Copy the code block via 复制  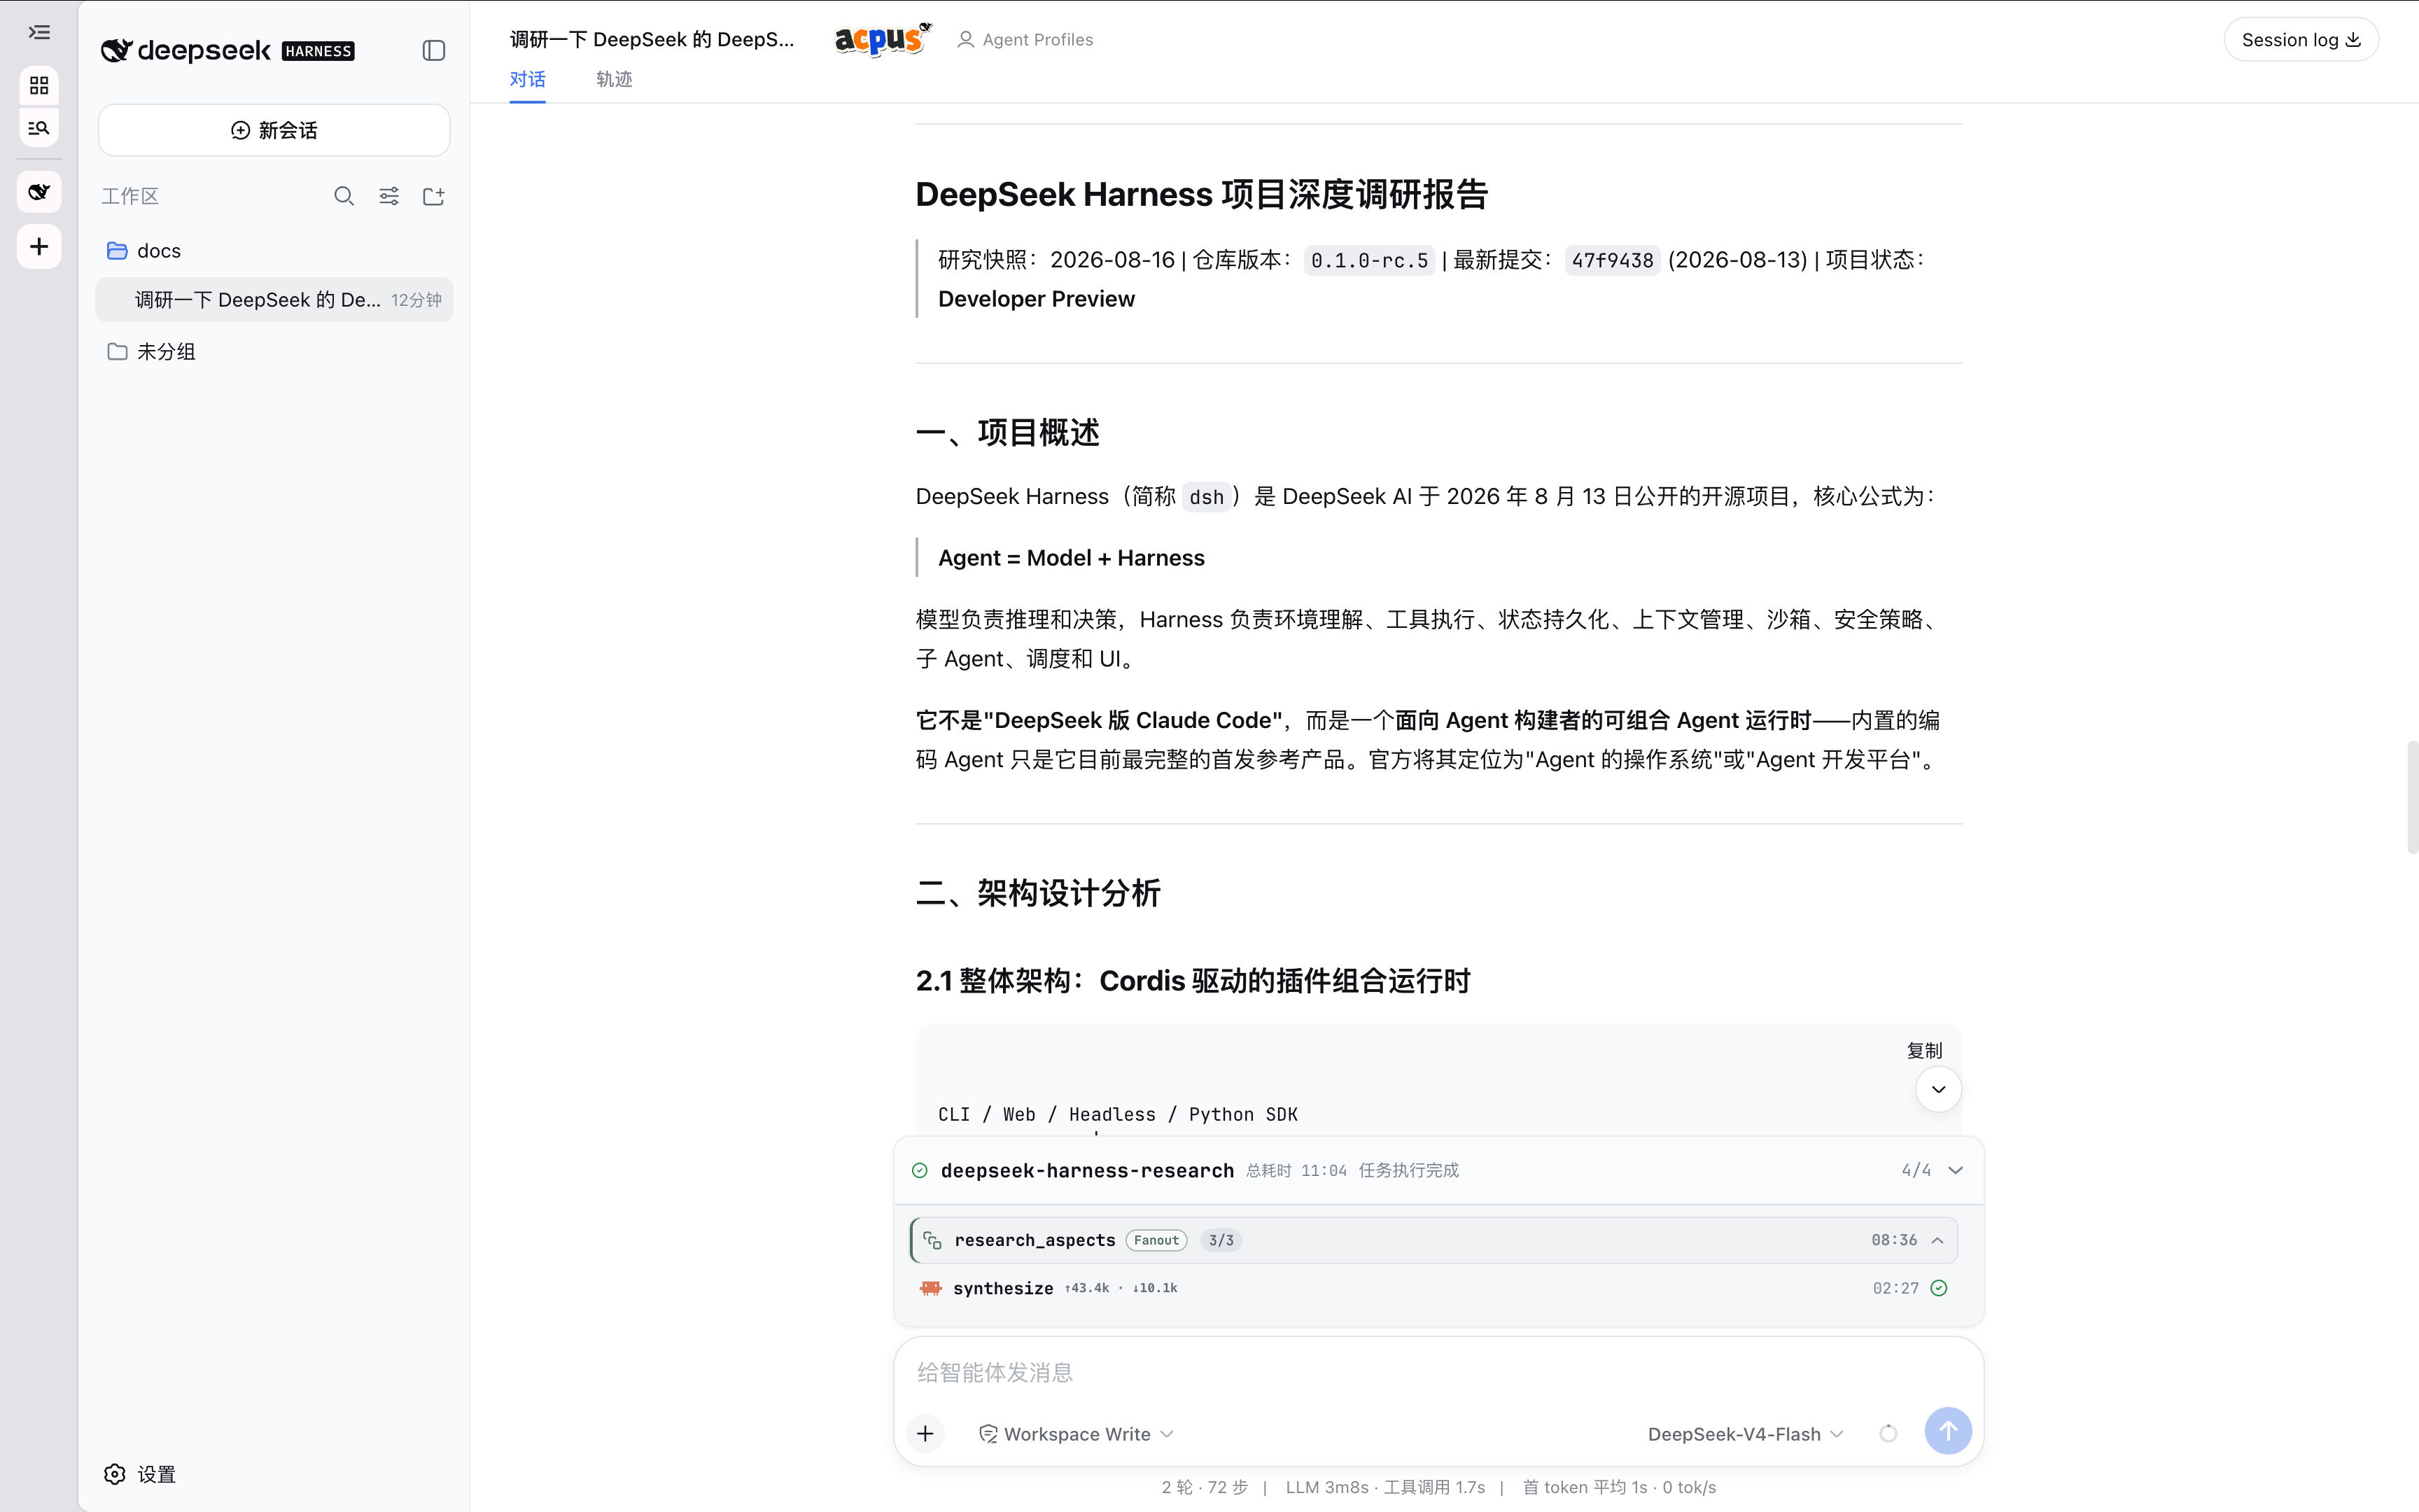tap(1924, 1051)
